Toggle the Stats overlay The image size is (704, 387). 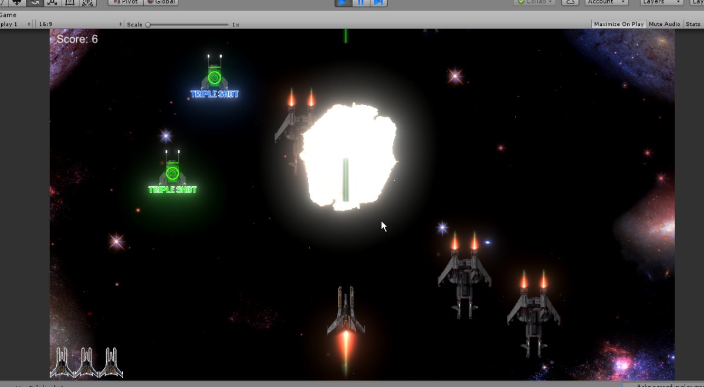click(x=693, y=24)
